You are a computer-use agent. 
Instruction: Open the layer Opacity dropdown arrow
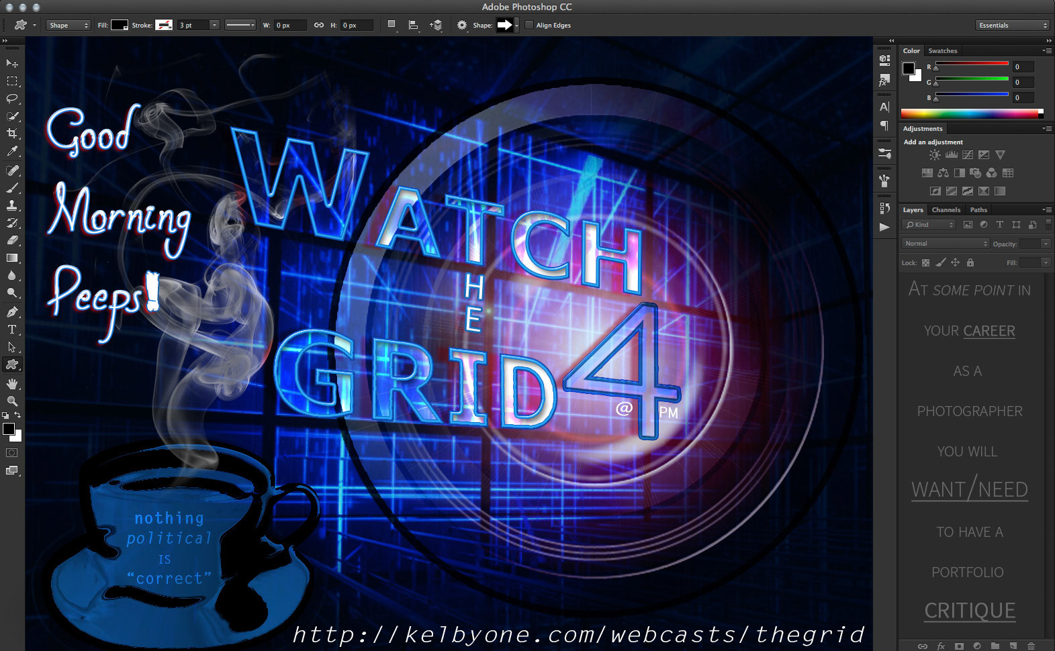1046,244
